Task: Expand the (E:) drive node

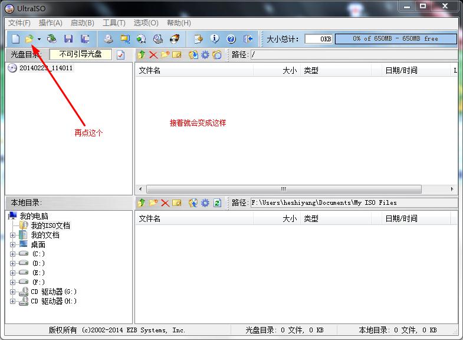Action: (x=12, y=273)
